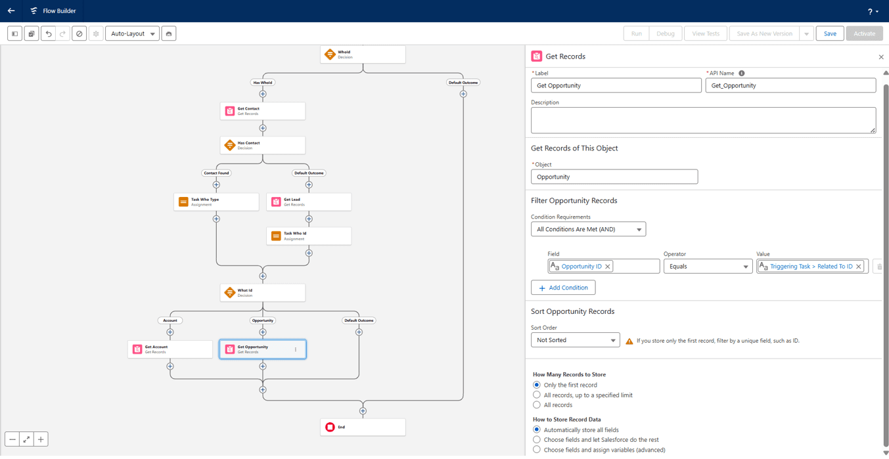This screenshot has width=889, height=459.
Task: Toggle the left toolbox panel
Action: pos(14,33)
